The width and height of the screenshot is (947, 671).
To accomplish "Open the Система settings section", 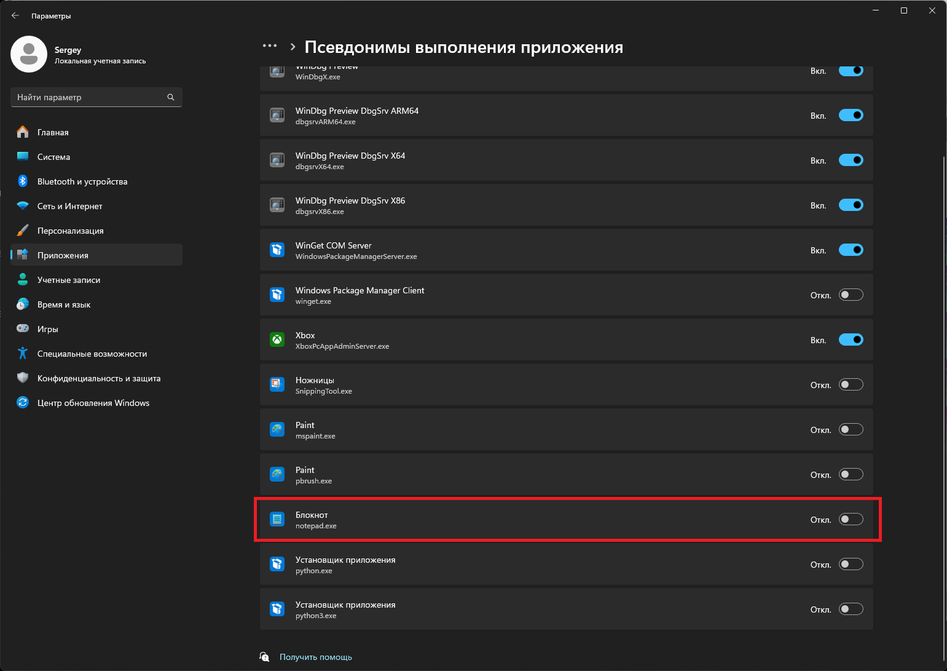I will (x=53, y=157).
